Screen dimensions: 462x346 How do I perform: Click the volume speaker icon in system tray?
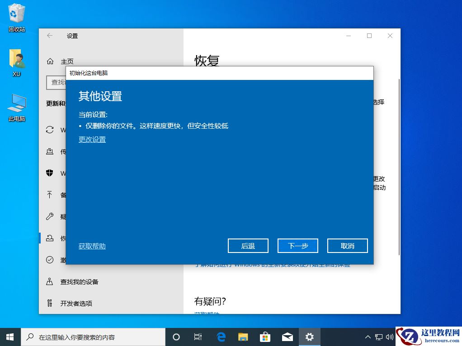click(390, 337)
